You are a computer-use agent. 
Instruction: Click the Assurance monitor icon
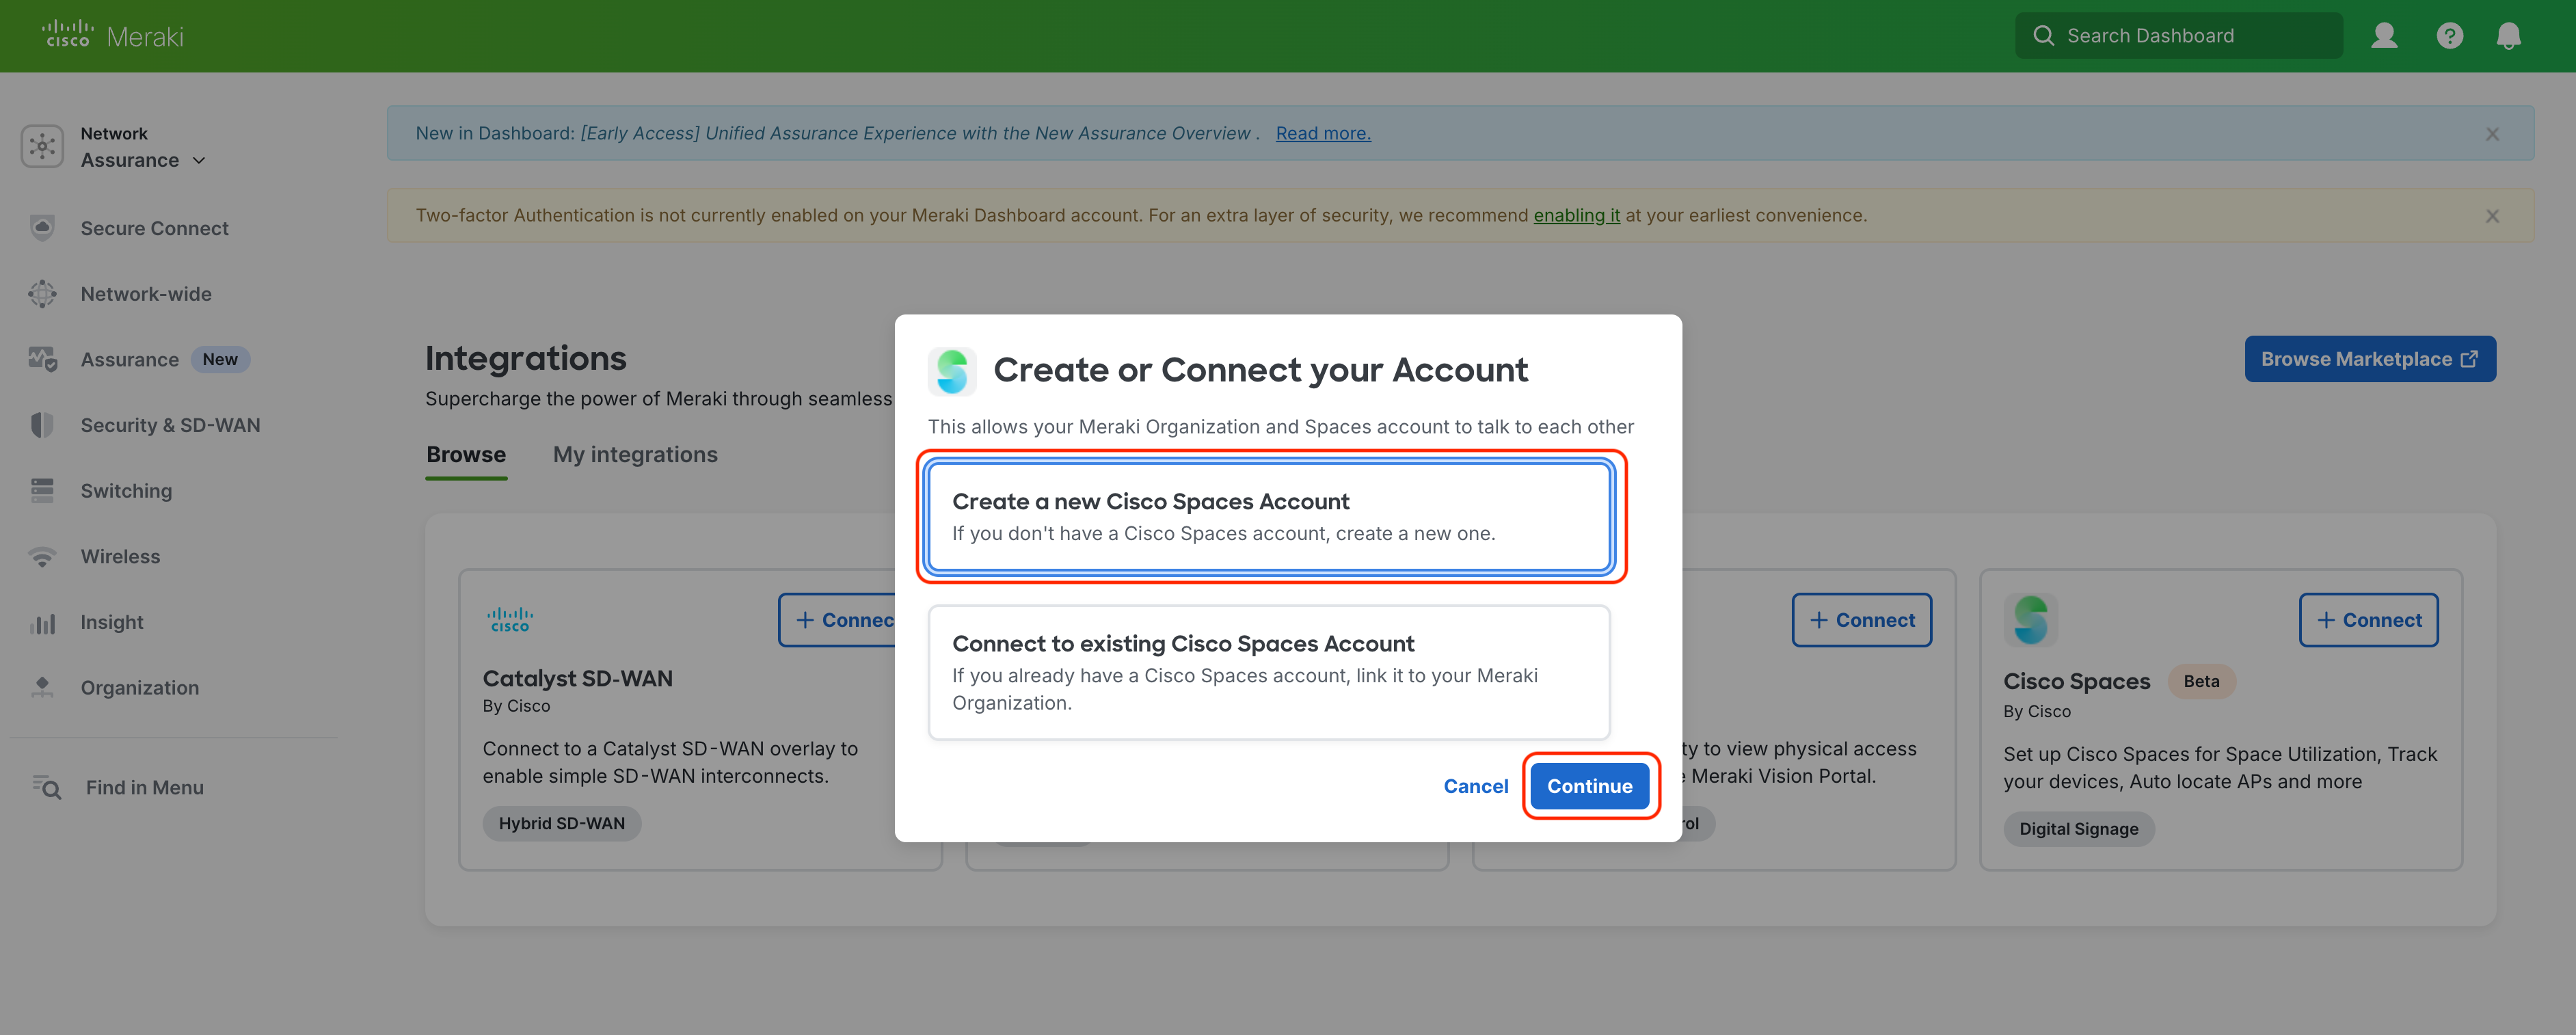pos(42,359)
